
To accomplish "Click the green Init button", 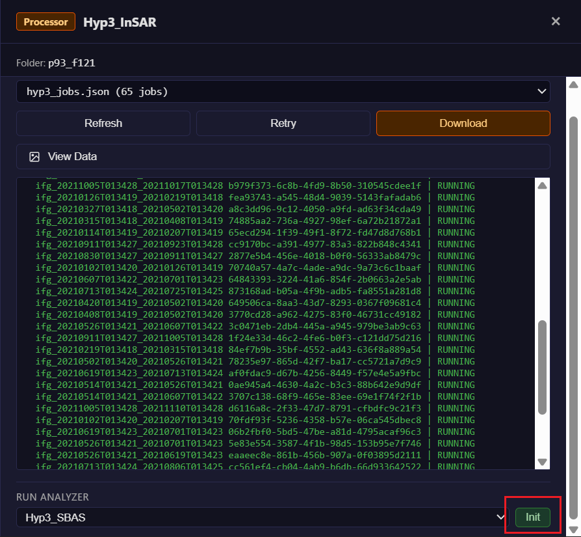I will (532, 517).
